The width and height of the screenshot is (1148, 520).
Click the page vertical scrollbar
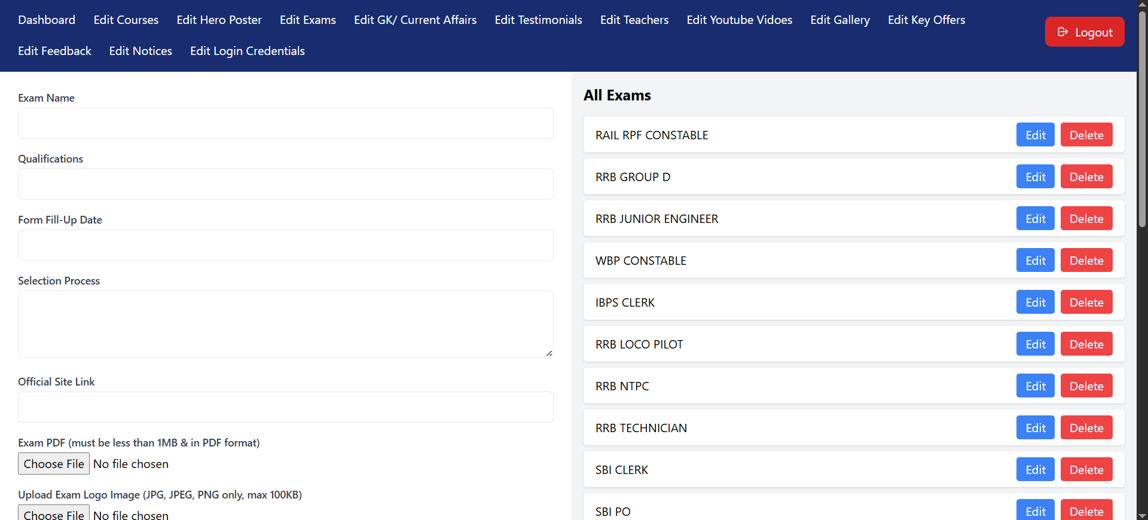1142,119
